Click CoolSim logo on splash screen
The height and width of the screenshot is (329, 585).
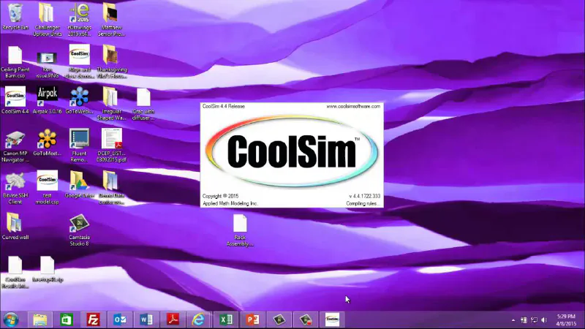point(291,151)
